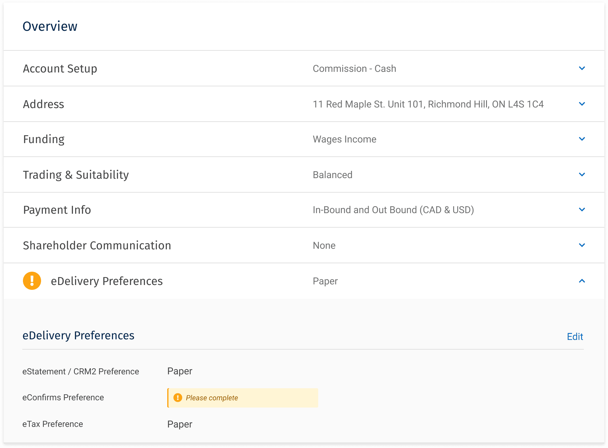Select the Address row label
Image resolution: width=608 pixels, height=448 pixels.
tap(43, 104)
